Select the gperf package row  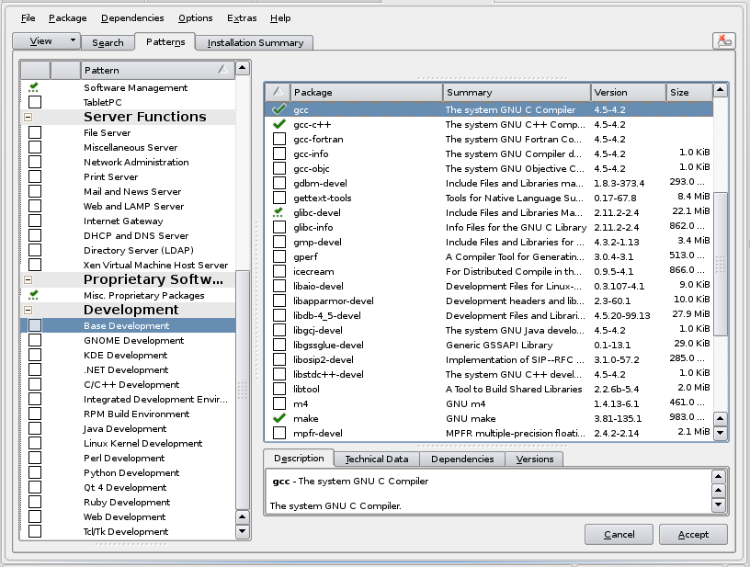tap(489, 256)
